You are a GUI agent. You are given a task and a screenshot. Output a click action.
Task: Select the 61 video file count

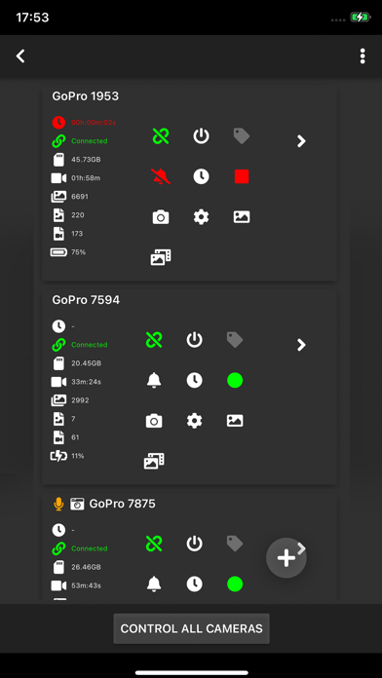75,437
